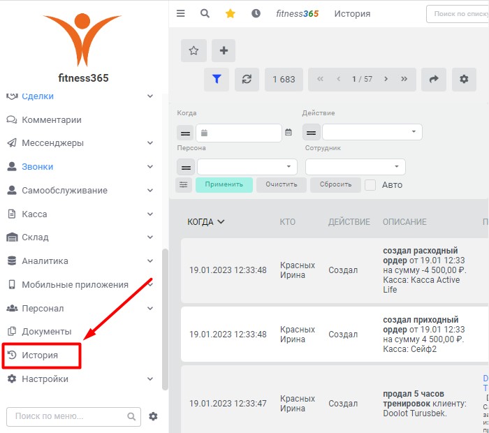Click the sidebar vertical scrollbar
Viewport: 489px width, 433px height.
coord(165,319)
